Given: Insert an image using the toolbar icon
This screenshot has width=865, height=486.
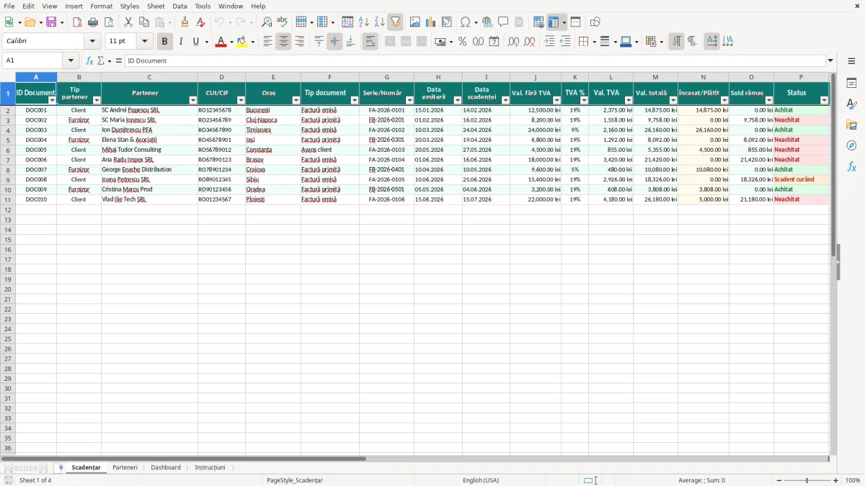Looking at the screenshot, I should click(x=414, y=22).
